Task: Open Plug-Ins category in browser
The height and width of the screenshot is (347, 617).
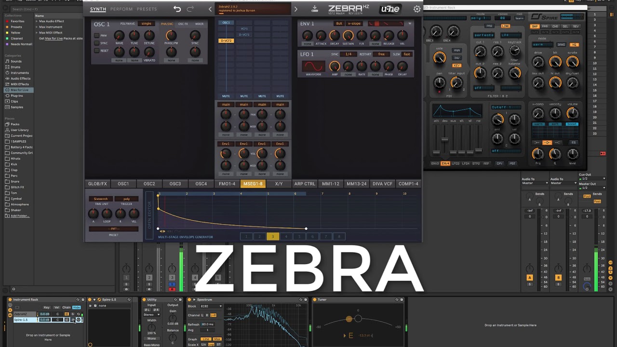Action: click(x=17, y=96)
